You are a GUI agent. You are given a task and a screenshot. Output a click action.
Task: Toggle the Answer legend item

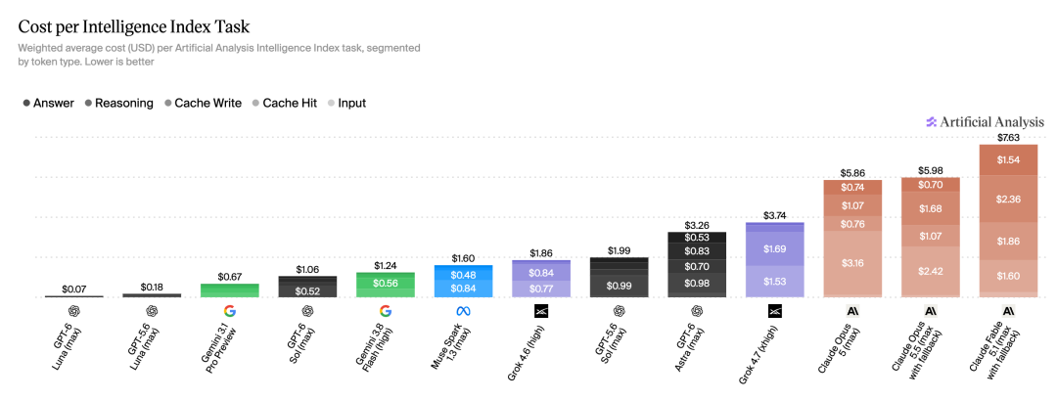pos(48,103)
